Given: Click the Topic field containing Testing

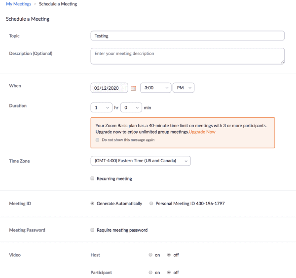Looking at the screenshot, I should point(187,35).
